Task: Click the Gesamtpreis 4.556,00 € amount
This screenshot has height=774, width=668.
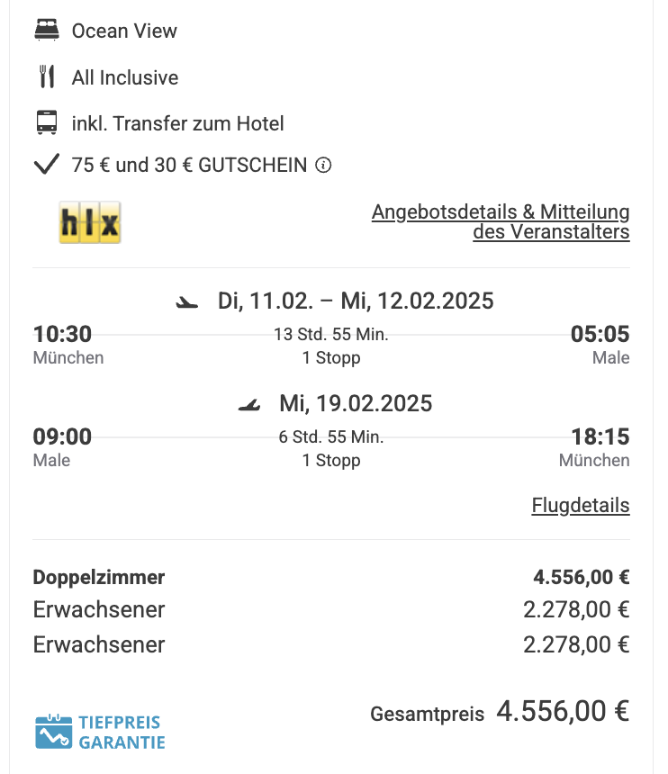Action: (x=563, y=711)
